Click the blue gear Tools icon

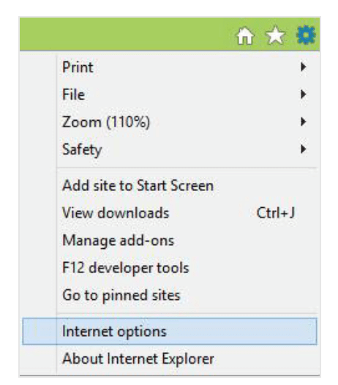[x=306, y=35]
